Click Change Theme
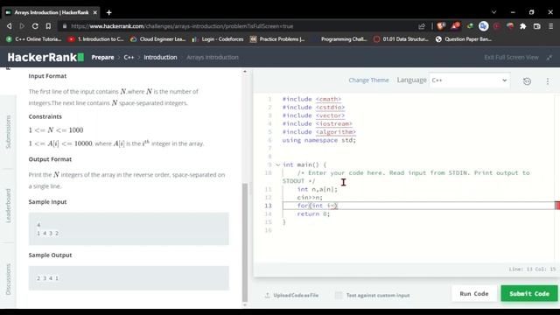Screen dimensions: 560x315 [x=368, y=80]
